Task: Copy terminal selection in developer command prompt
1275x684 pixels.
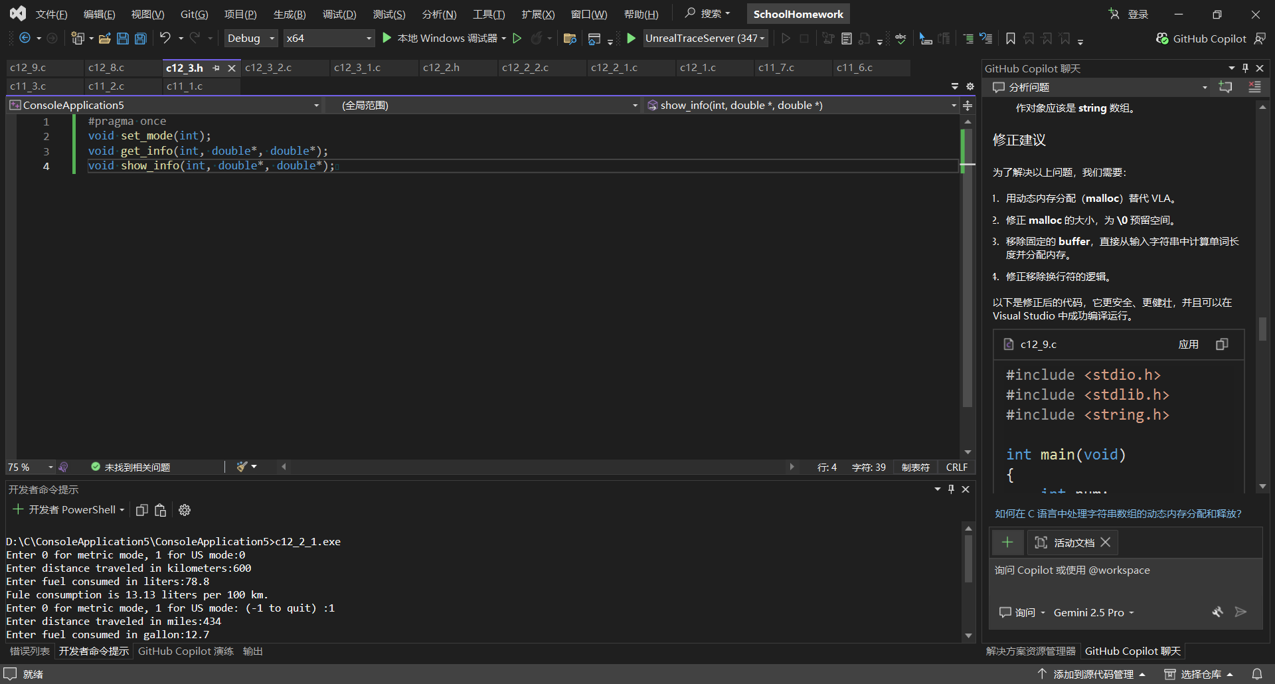Action: pyautogui.click(x=141, y=510)
